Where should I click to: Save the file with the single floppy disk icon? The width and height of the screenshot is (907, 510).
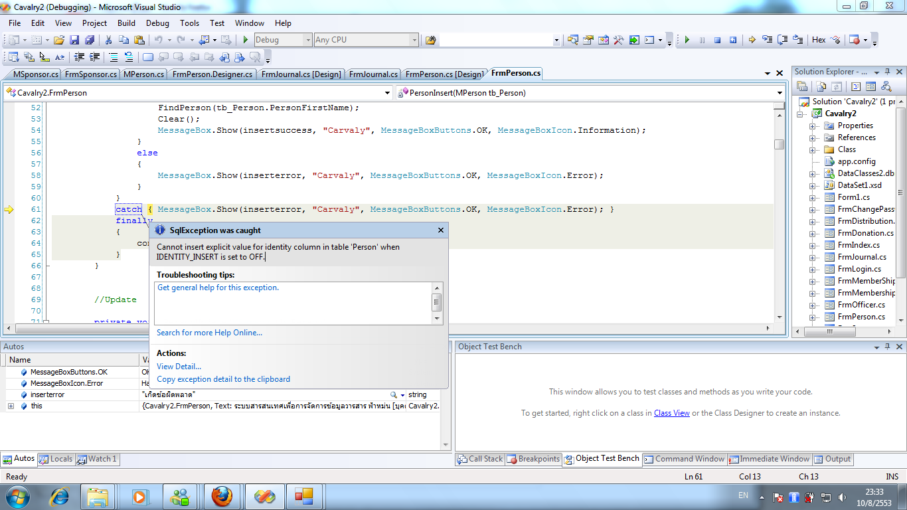coord(74,40)
